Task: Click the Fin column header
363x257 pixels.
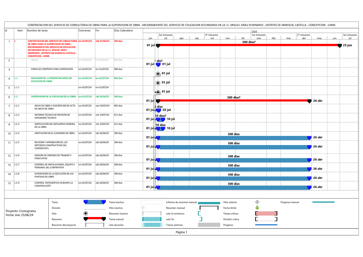Action: tap(97, 31)
